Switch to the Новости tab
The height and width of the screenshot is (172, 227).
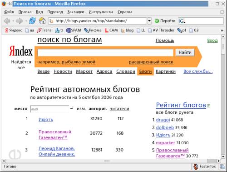(63, 71)
